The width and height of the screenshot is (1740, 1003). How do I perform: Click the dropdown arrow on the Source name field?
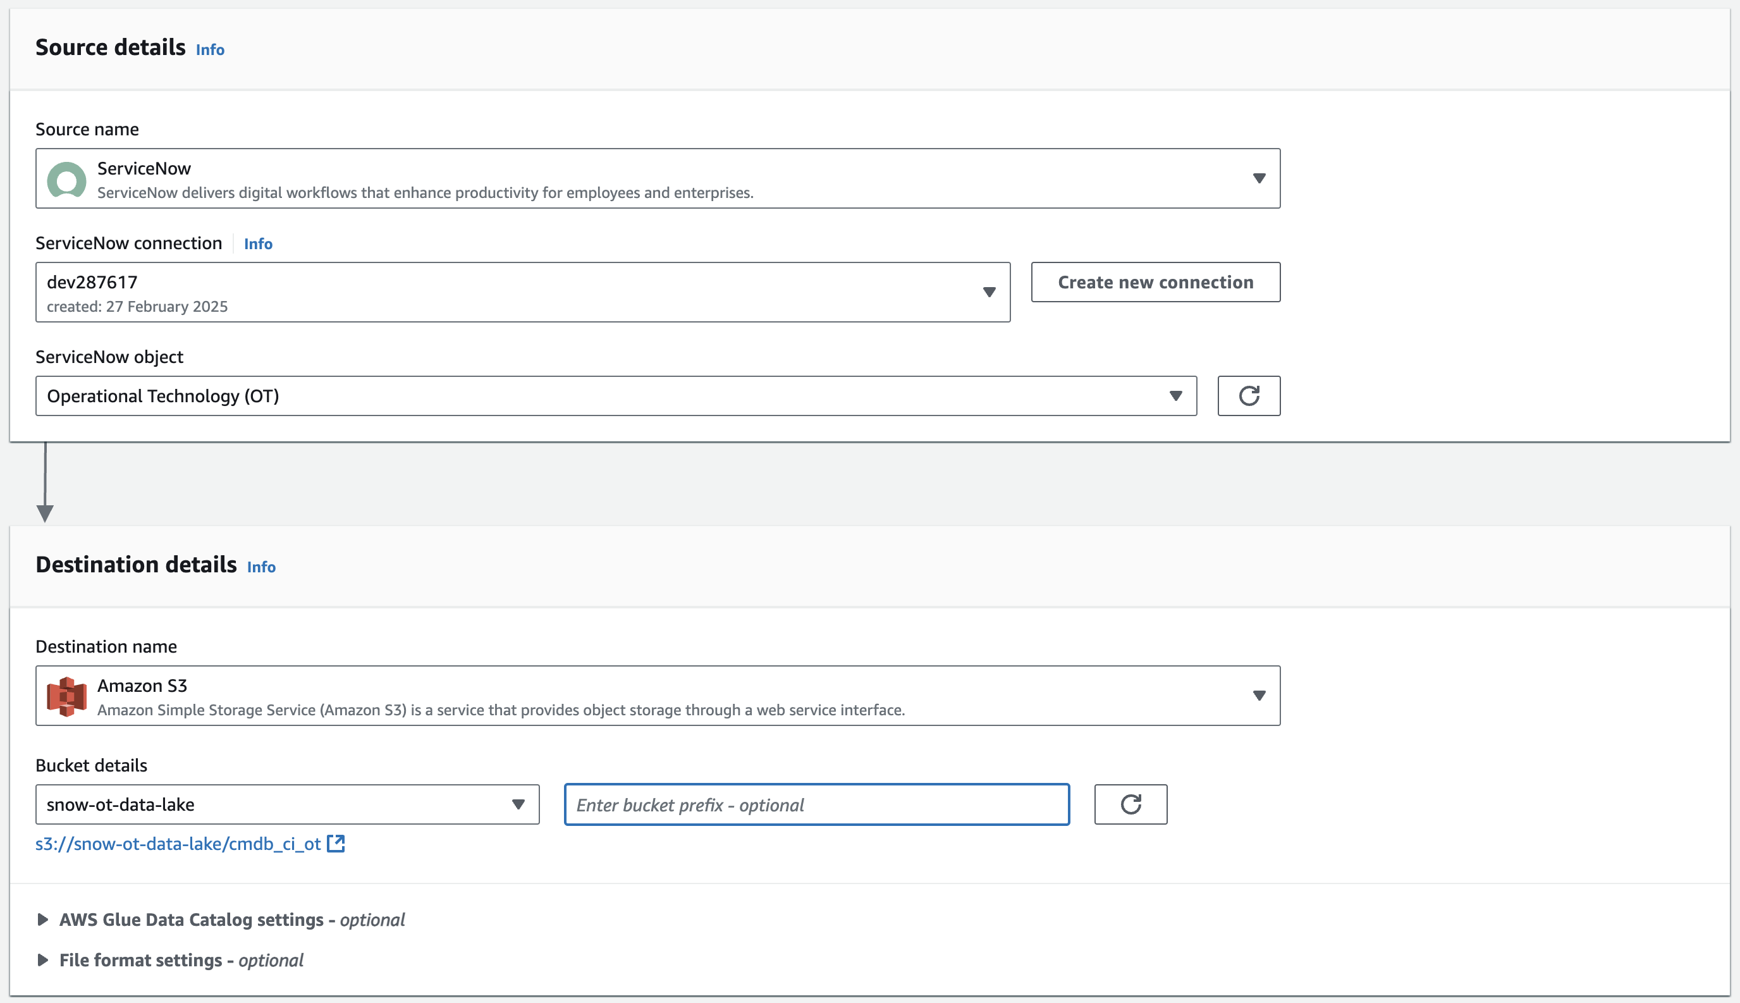point(1259,178)
